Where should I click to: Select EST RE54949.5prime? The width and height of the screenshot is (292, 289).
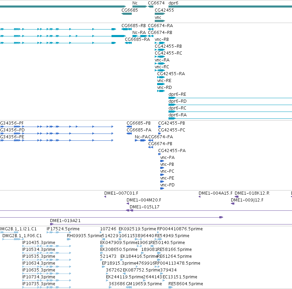pos(172,236)
